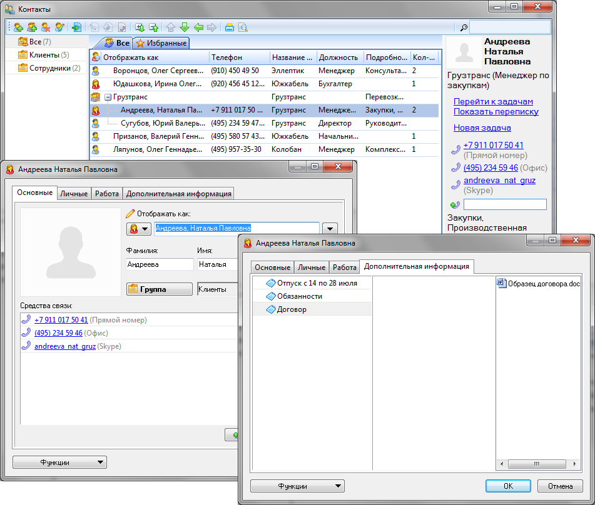Image resolution: width=595 pixels, height=505 pixels.
Task: Click the search magnifier icon in Contacts
Action: click(x=464, y=27)
